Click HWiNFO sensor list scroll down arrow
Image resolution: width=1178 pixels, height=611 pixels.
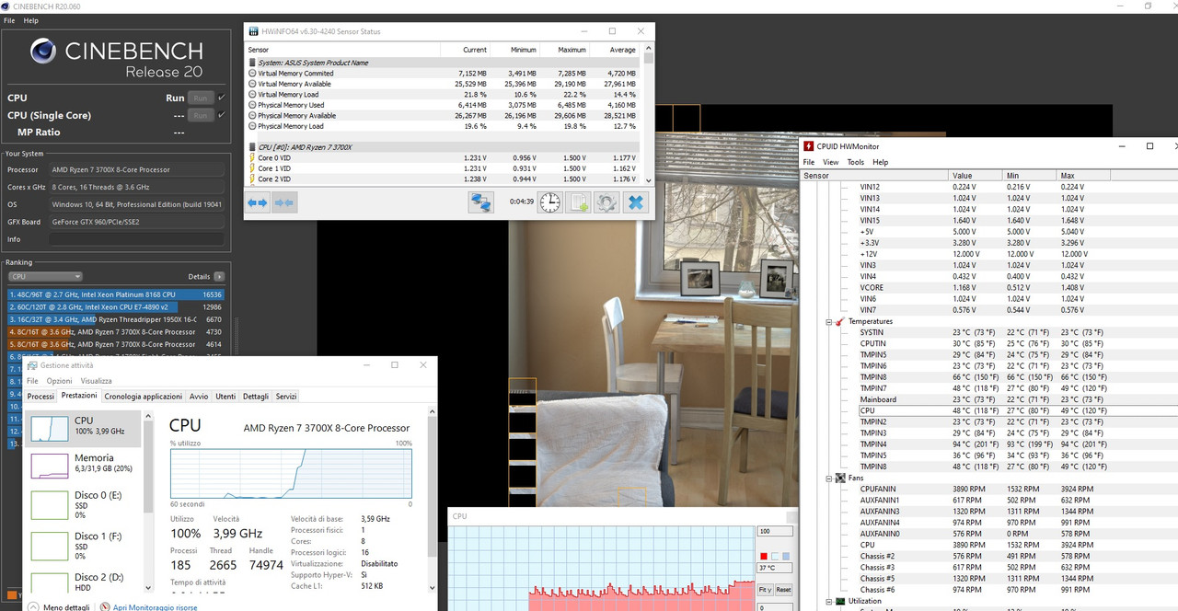(x=649, y=179)
